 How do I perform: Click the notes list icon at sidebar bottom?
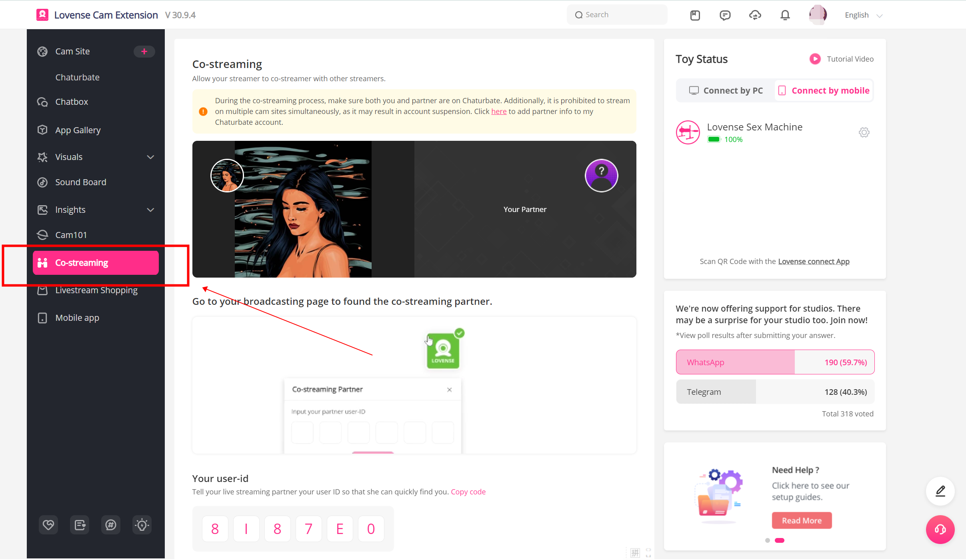[80, 525]
